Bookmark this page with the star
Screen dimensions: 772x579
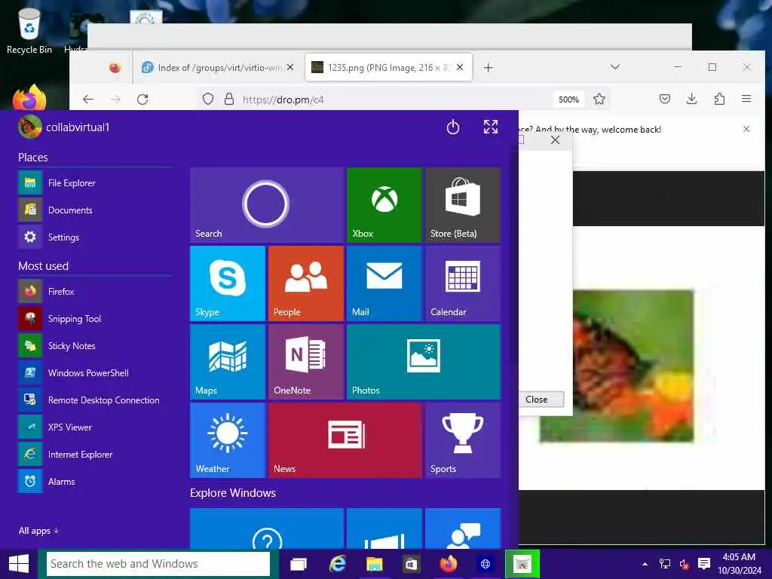599,100
